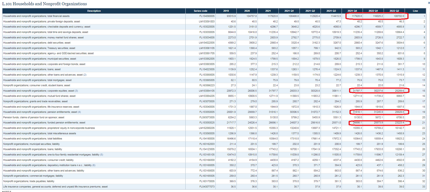
Task: Click the Description column header
Action: click(94, 11)
